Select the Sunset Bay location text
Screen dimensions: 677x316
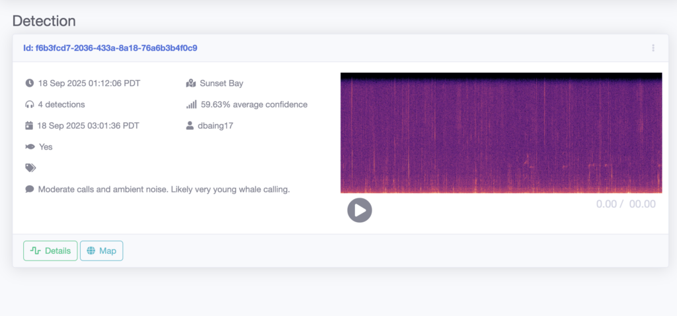point(221,83)
